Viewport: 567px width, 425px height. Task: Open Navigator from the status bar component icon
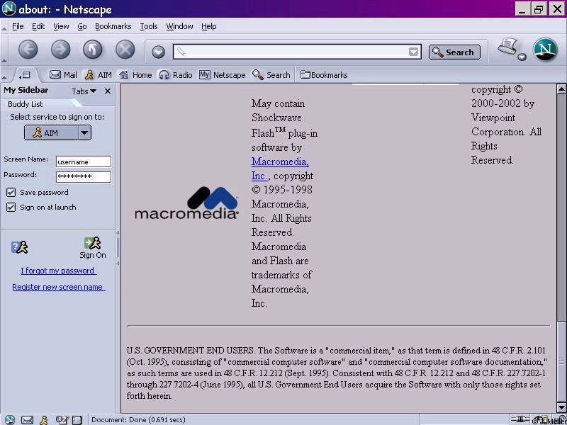10,419
